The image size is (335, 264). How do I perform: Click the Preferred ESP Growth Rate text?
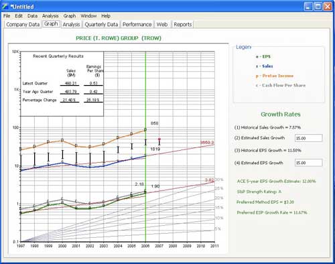272,212
